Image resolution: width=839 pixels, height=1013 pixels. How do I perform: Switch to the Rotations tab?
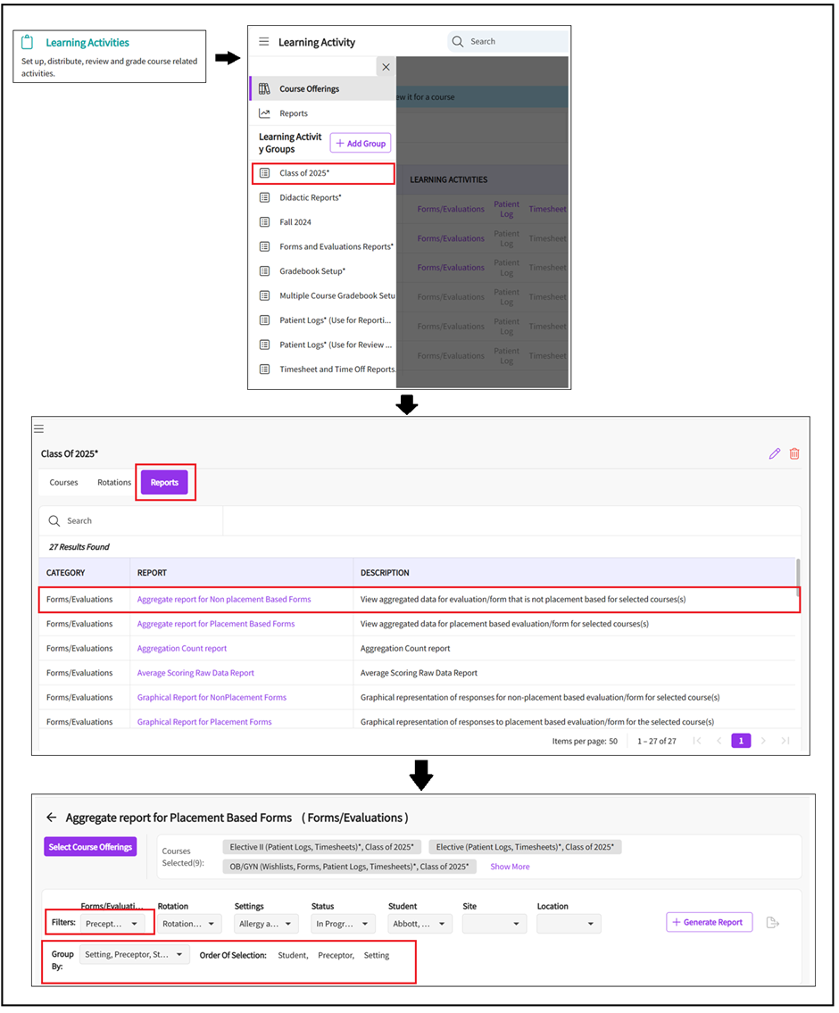[x=114, y=483]
